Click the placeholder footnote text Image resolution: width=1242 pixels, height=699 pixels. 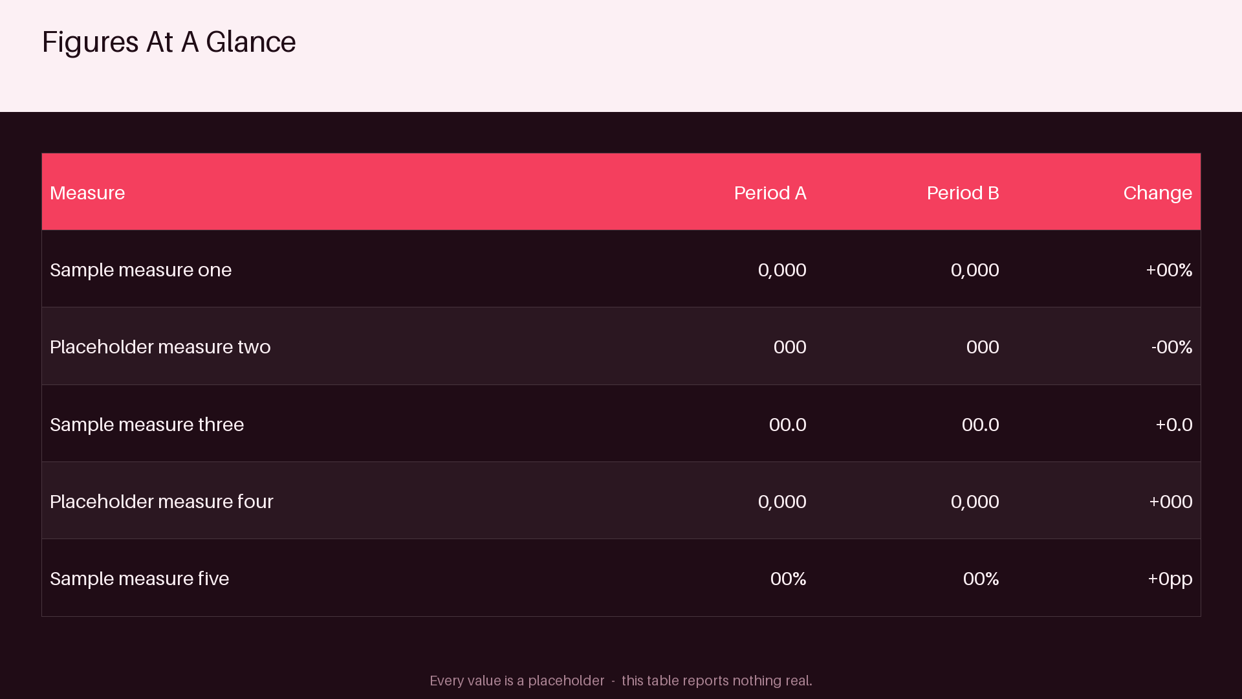point(621,681)
